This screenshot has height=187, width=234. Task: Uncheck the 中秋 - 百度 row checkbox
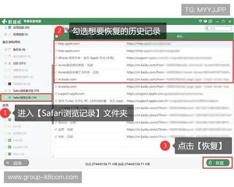click(x=56, y=137)
